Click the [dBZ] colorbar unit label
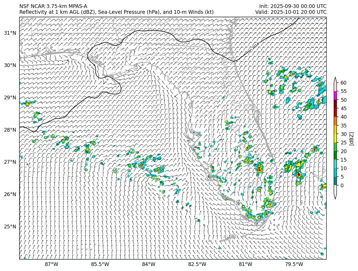 tap(351, 138)
